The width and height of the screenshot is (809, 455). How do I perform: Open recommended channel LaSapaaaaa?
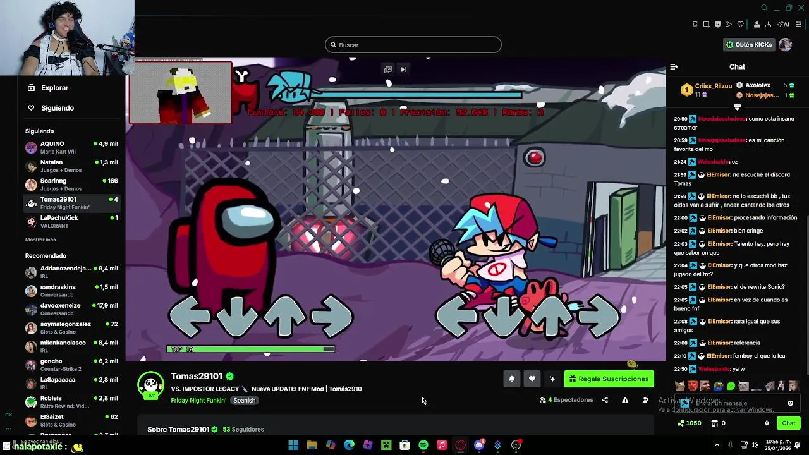coord(71,383)
